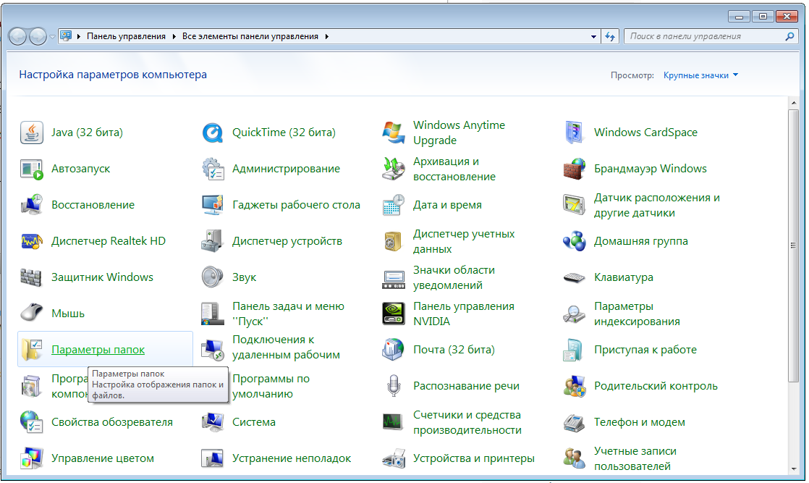This screenshot has height=483, width=809.
Task: Open the Приступая к работе link
Action: tap(645, 350)
